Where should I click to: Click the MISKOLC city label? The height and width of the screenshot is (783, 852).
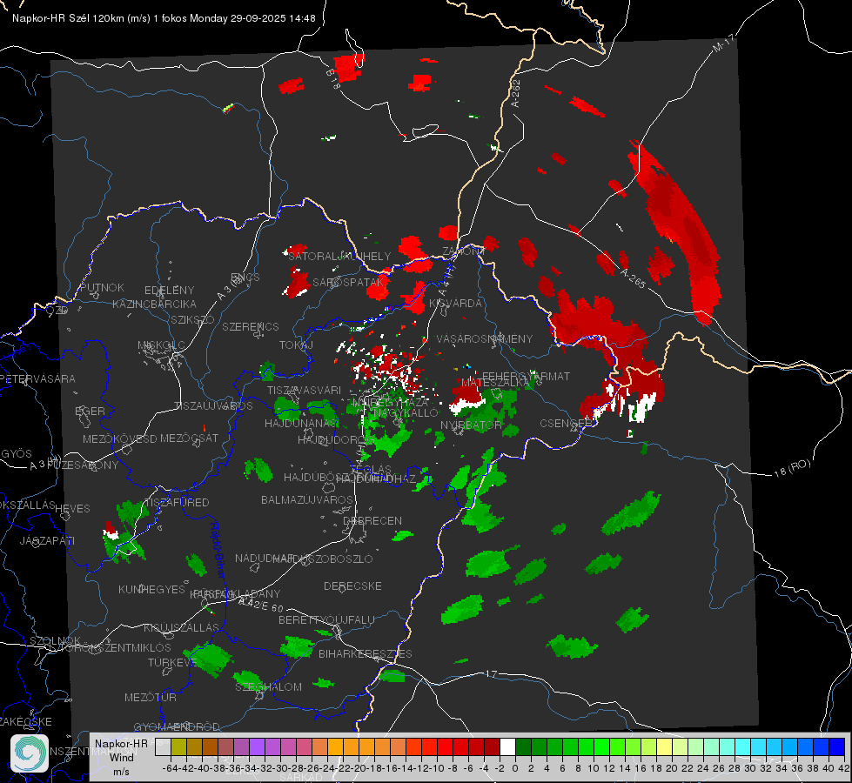click(x=161, y=345)
